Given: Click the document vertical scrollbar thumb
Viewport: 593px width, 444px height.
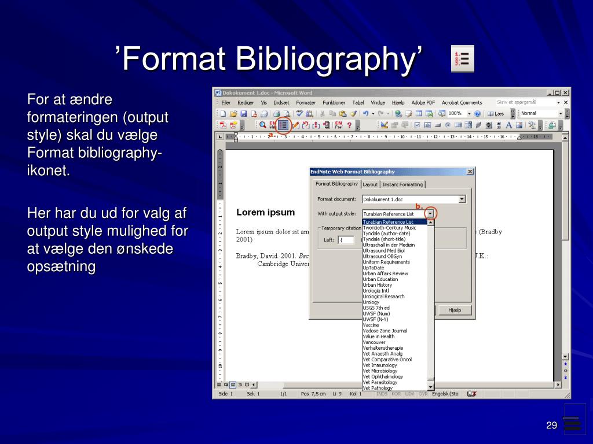Looking at the screenshot, I should (565, 190).
